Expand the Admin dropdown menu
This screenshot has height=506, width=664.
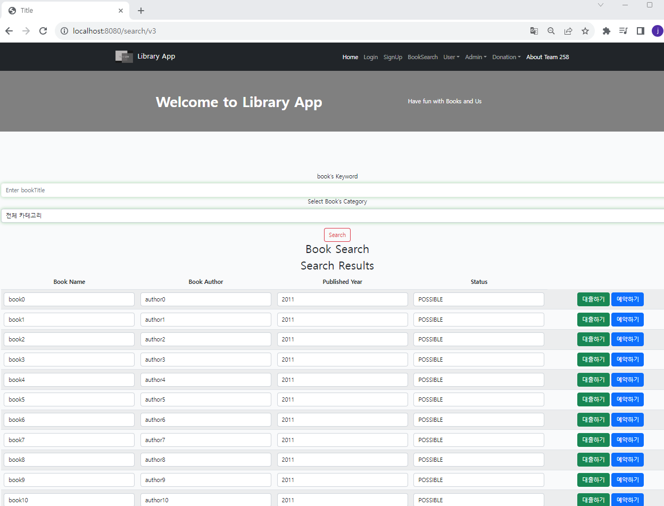coord(476,57)
